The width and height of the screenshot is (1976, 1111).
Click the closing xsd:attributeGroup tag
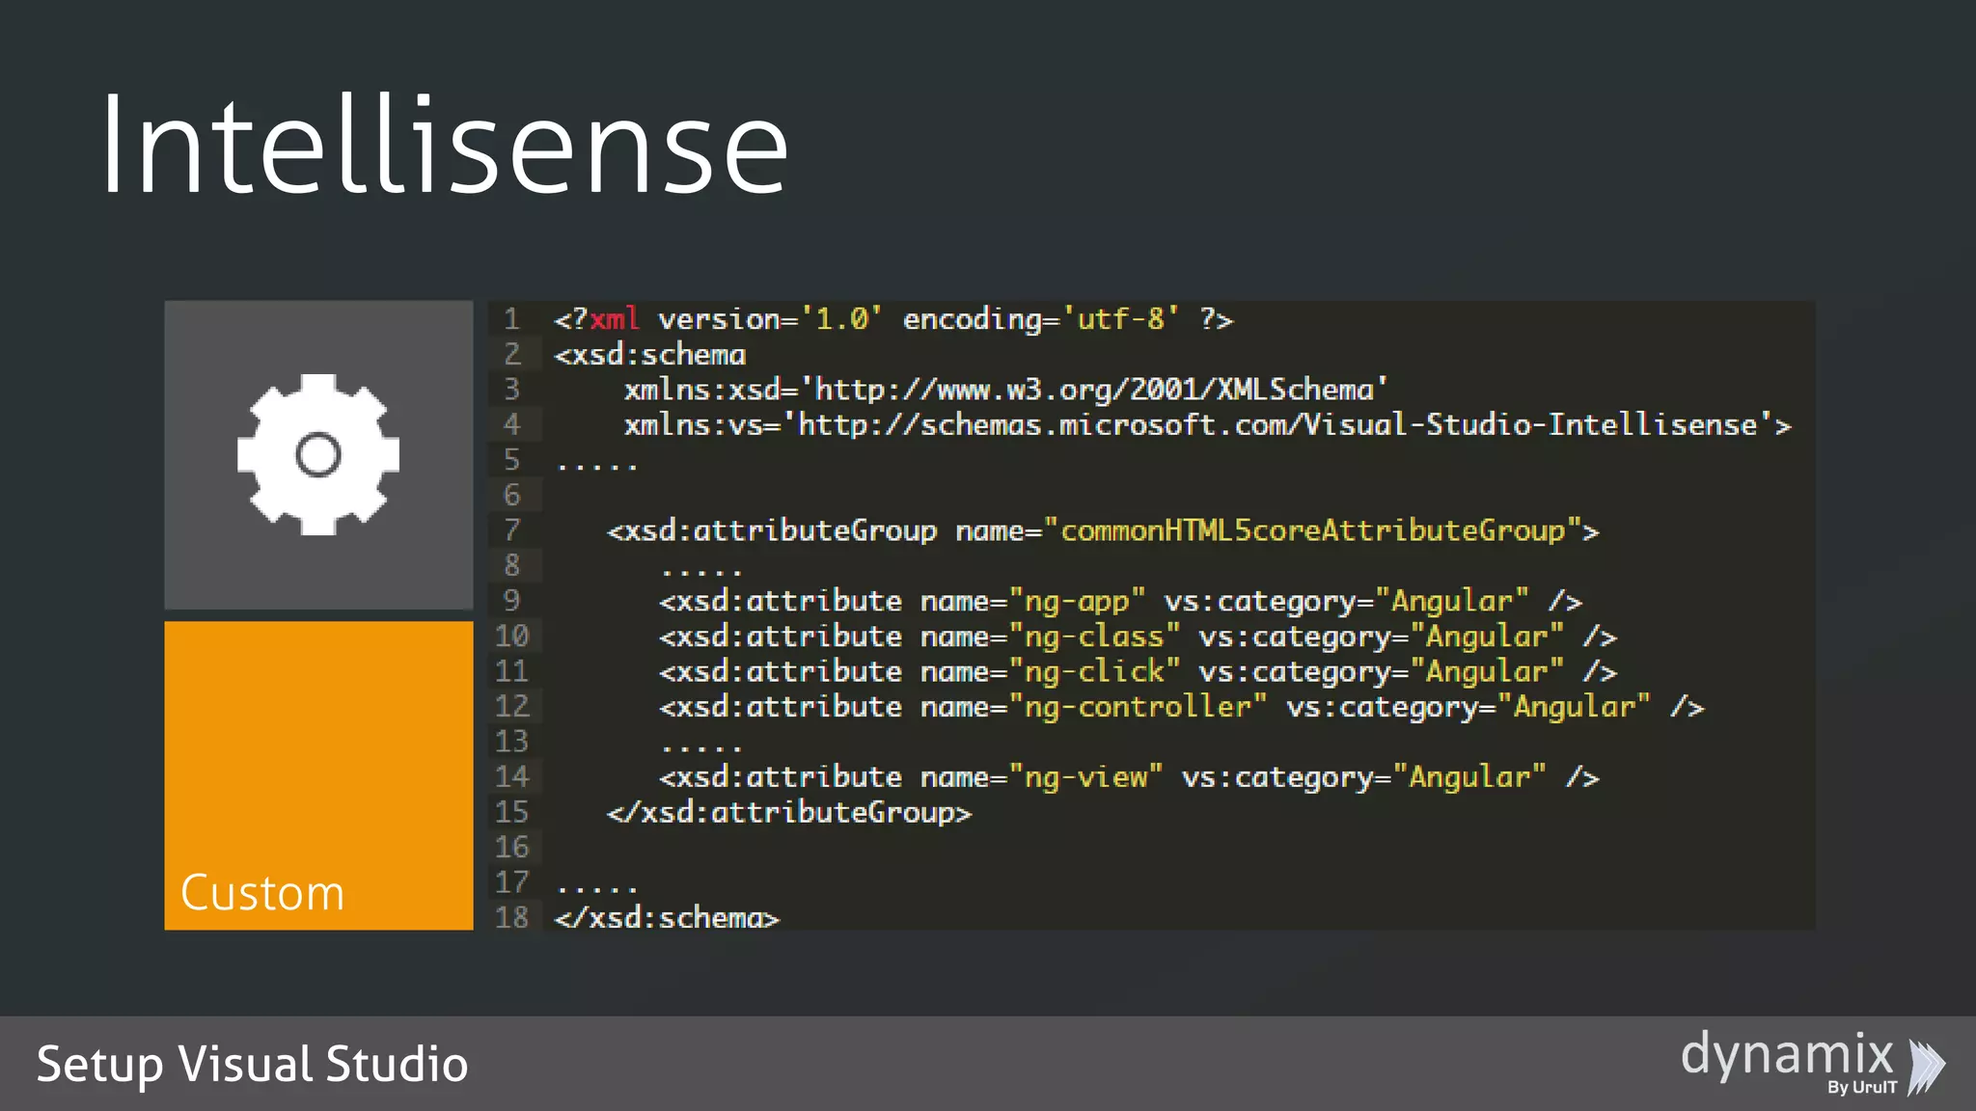pyautogui.click(x=789, y=812)
